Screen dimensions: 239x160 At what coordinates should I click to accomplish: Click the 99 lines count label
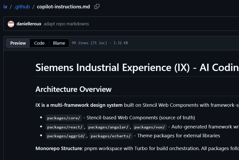coord(80,43)
